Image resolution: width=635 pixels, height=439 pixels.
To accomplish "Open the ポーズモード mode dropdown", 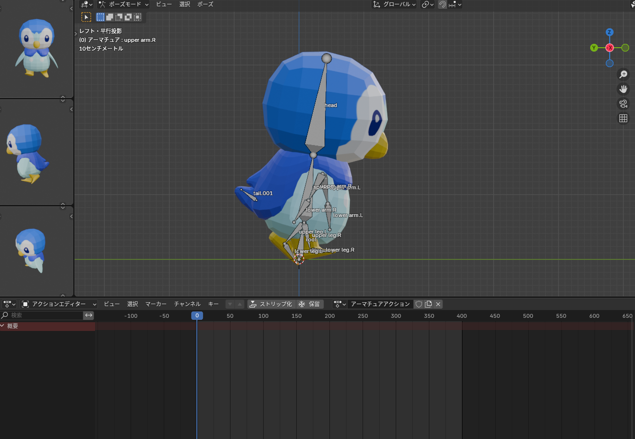I will tap(123, 4).
